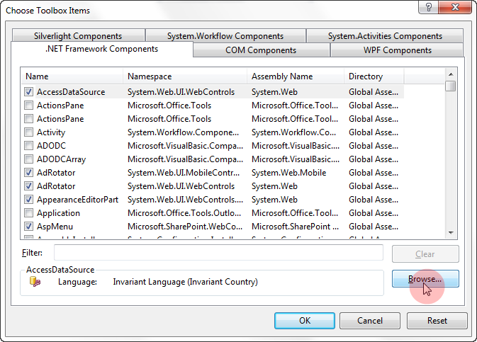
Task: Untick the AspMenu checkbox
Action: click(x=28, y=227)
